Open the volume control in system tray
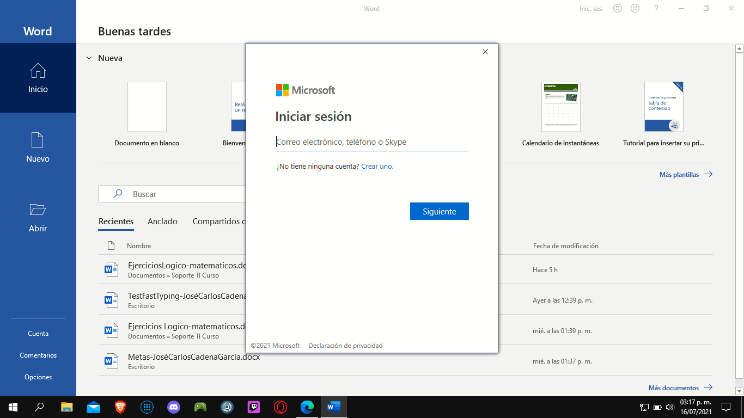Viewport: 744px width, 418px height. [670, 407]
